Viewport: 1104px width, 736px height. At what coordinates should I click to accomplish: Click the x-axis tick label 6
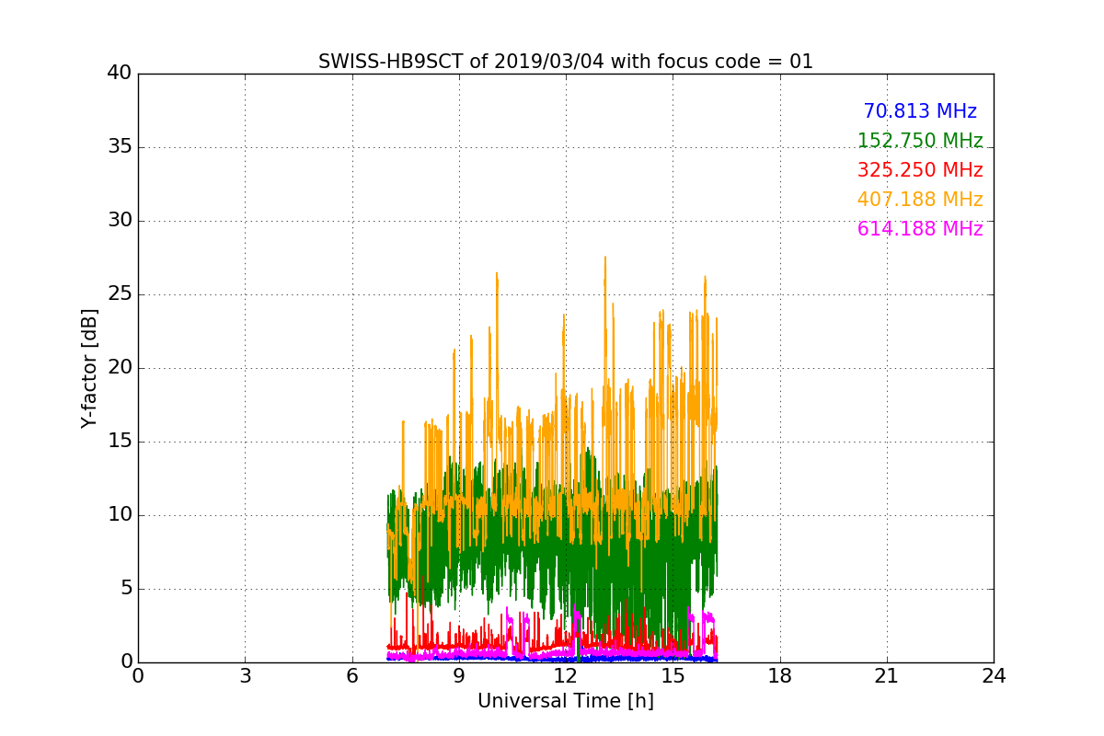[351, 676]
